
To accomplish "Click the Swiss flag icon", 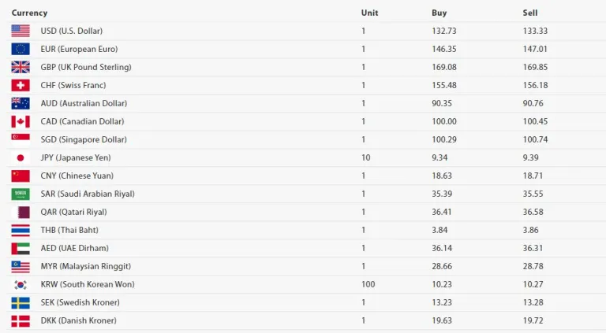I will click(x=21, y=85).
